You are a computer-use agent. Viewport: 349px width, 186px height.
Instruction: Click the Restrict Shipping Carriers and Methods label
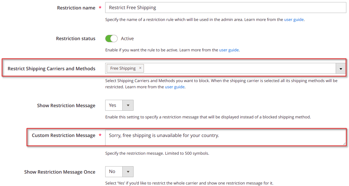click(51, 68)
